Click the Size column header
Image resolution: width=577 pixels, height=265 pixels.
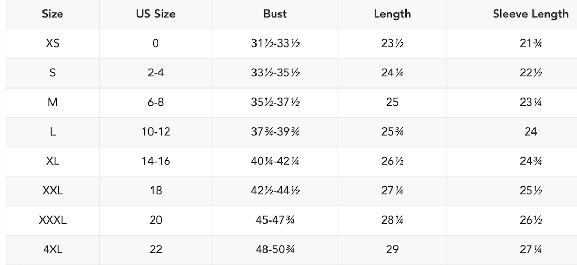[52, 14]
